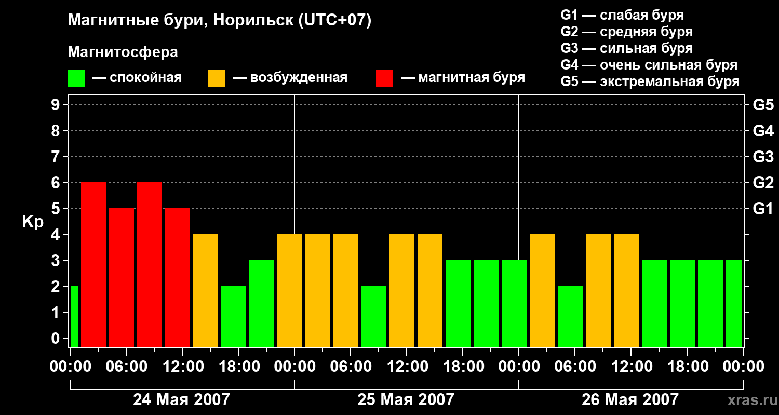Click the '26 Мая 2007' date label
This screenshot has height=415, width=779.
(630, 399)
